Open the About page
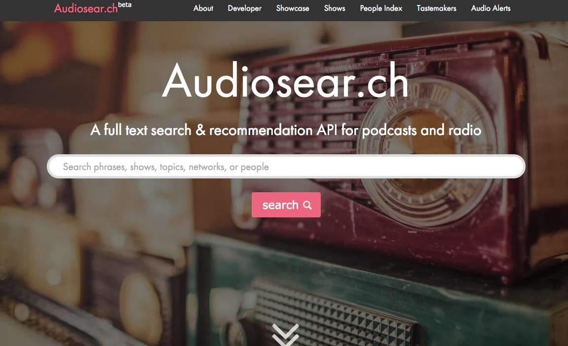Screen dimensions: 568x346 (203, 8)
